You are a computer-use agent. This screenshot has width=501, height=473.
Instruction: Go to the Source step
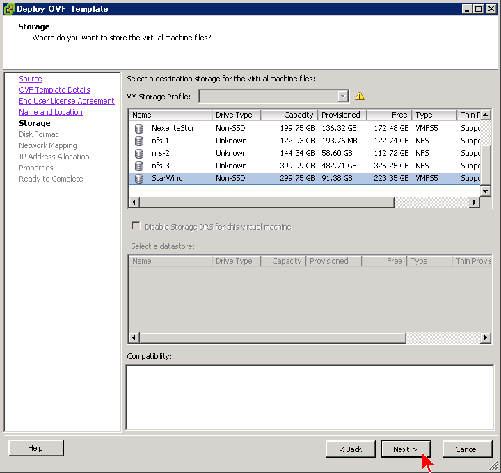coord(31,79)
